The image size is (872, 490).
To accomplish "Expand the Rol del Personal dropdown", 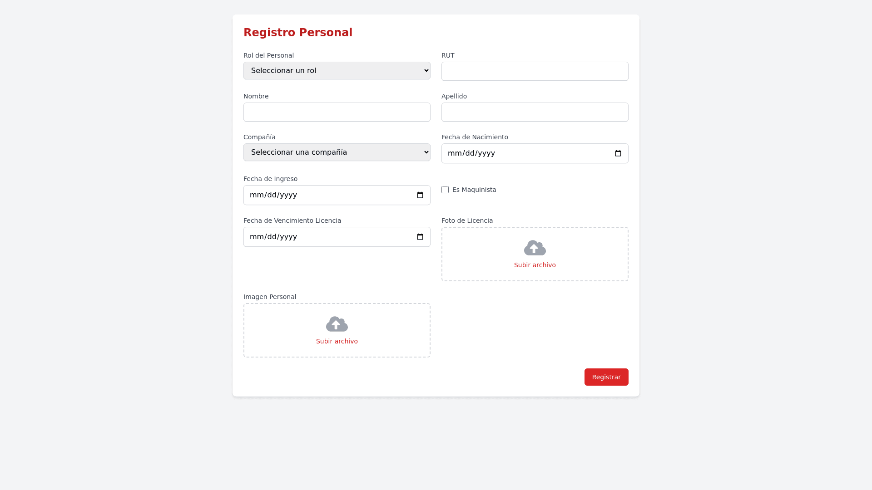I will pyautogui.click(x=337, y=71).
